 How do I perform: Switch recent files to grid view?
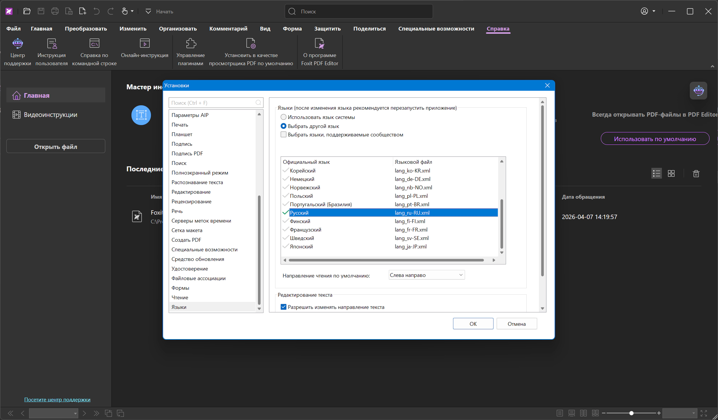tap(671, 174)
